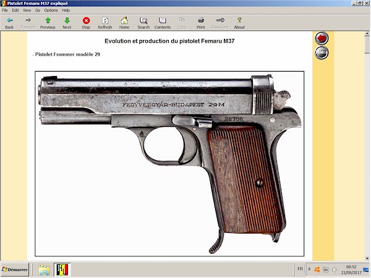Click the scrollbar up arrow
This screenshot has height=278, width=371.
[x=367, y=34]
